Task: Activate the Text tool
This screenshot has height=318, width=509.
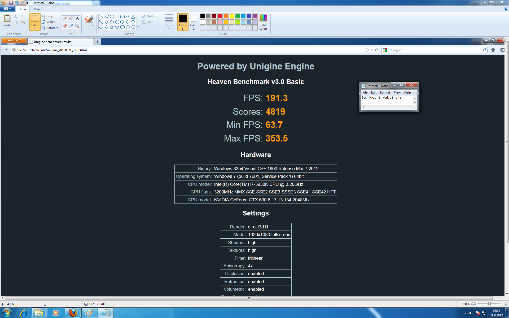Action: point(77,18)
